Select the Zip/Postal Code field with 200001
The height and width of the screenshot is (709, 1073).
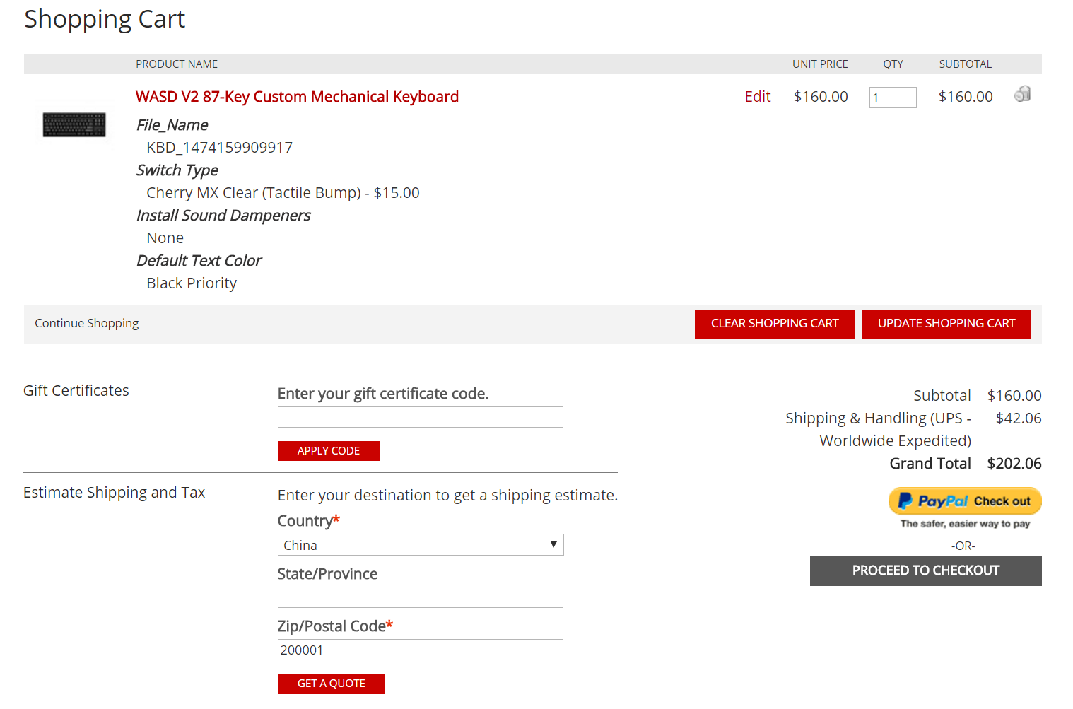421,650
